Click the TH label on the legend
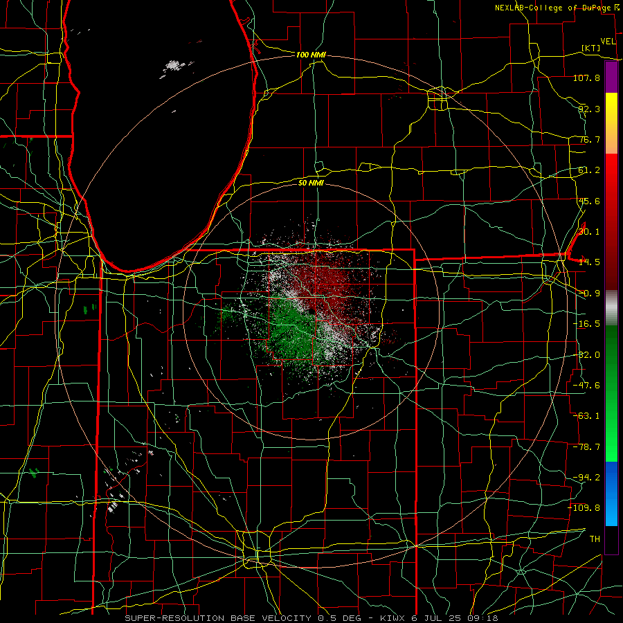623x623 pixels. coord(595,539)
